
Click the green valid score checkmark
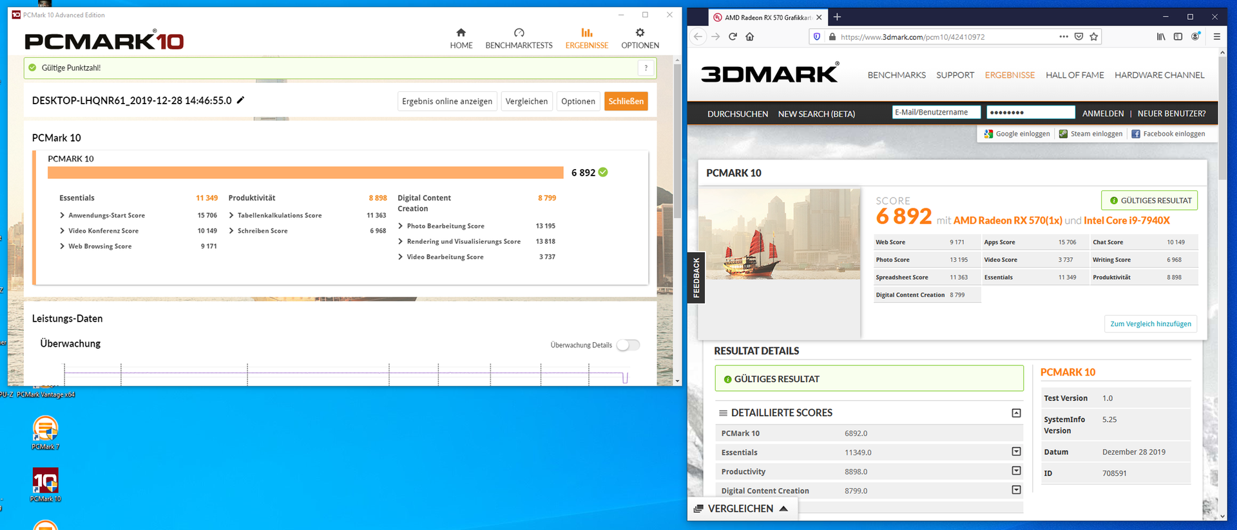click(x=603, y=172)
